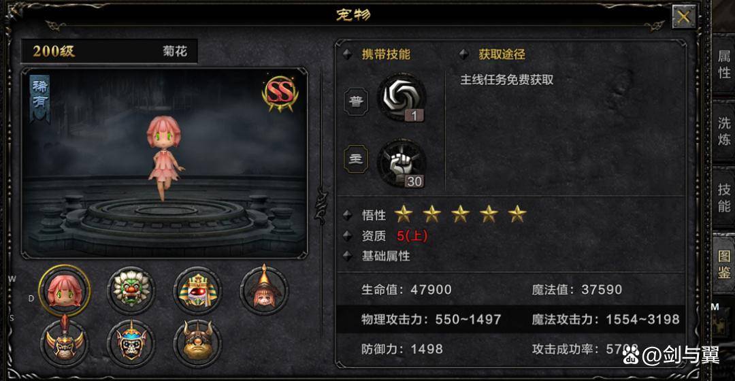735x381 pixels.
Task: Switch to the 洗炼 side tab
Action: (723, 131)
